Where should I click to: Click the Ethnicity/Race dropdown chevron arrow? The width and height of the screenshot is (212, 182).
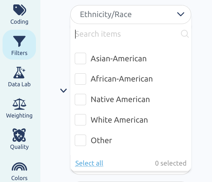tap(181, 14)
